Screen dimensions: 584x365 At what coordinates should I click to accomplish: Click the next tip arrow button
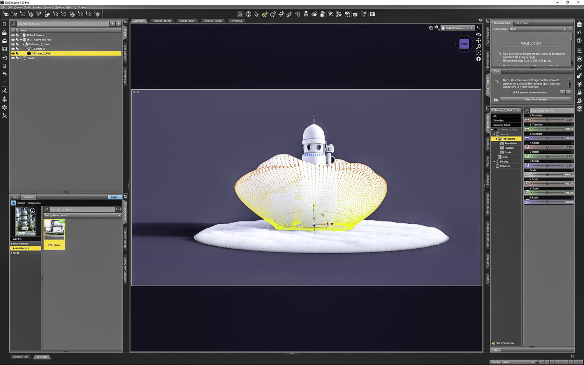point(568,93)
